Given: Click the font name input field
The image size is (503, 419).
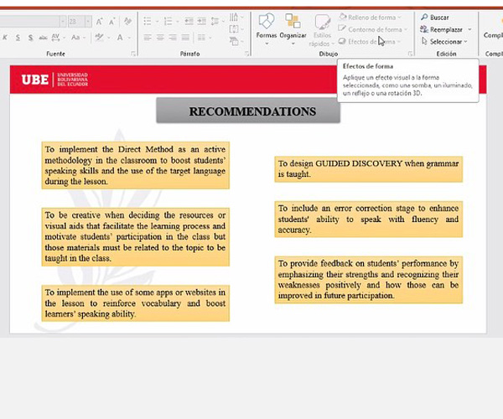Looking at the screenshot, I should (x=29, y=22).
